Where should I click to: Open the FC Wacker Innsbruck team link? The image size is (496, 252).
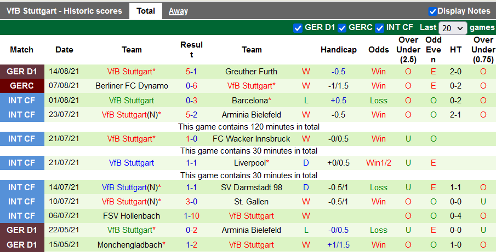(251, 139)
